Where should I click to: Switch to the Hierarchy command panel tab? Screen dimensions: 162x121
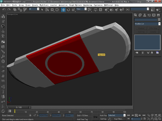pyautogui.click(x=145, y=15)
